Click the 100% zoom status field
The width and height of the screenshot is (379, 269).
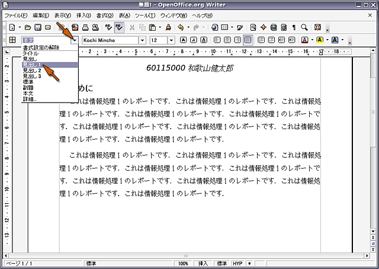183,264
